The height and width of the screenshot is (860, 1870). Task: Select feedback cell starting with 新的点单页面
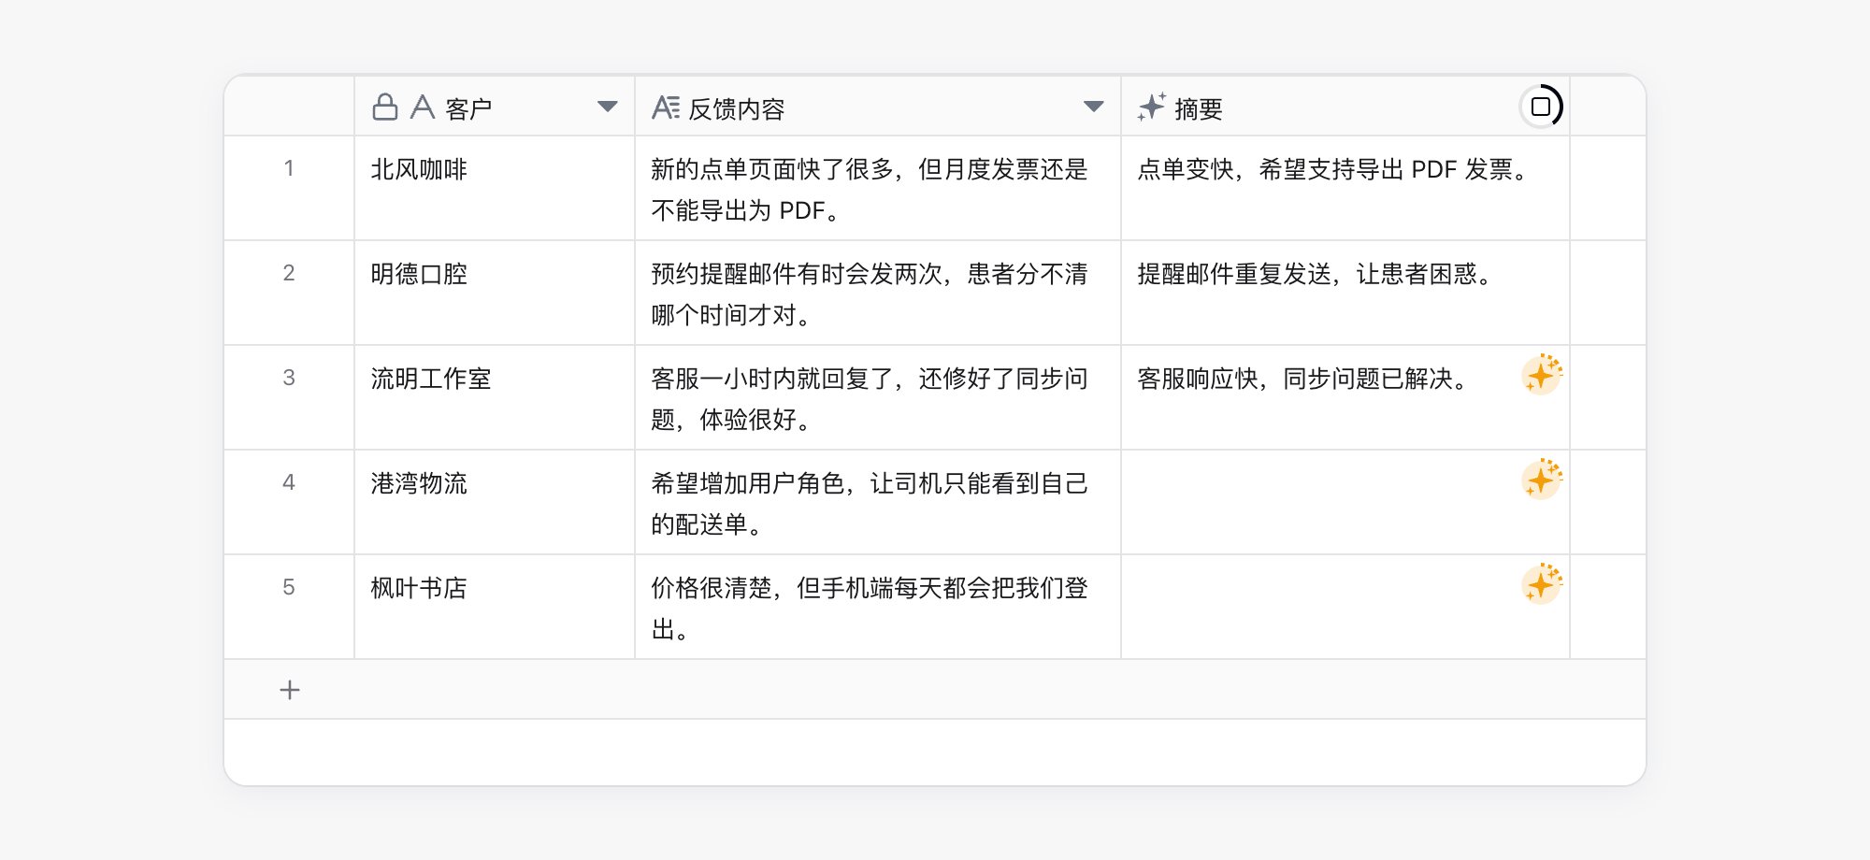pyautogui.click(x=878, y=188)
